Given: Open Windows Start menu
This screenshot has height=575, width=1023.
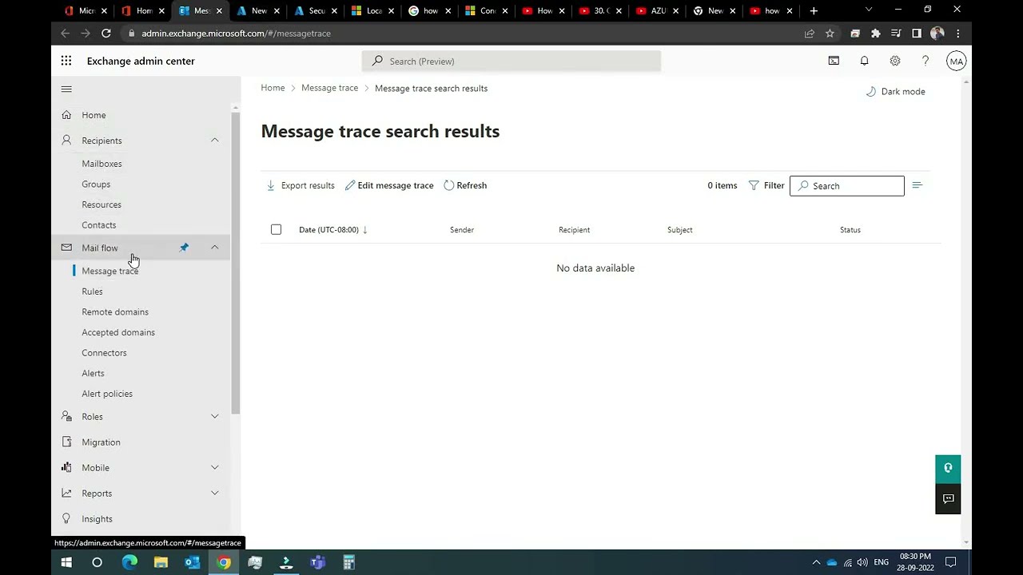Looking at the screenshot, I should click(x=66, y=562).
